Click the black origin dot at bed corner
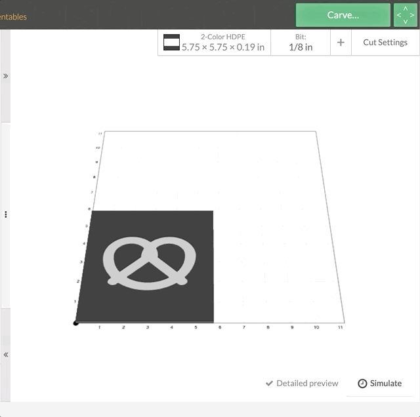This screenshot has width=420, height=417. pos(76,323)
